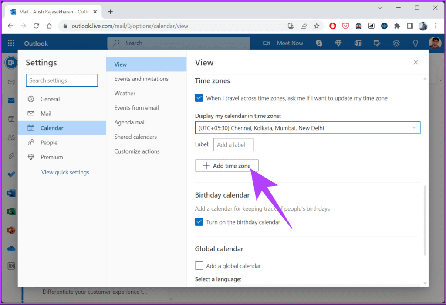
Task: Click the settings panel vertical scrollbar
Action: point(425,221)
